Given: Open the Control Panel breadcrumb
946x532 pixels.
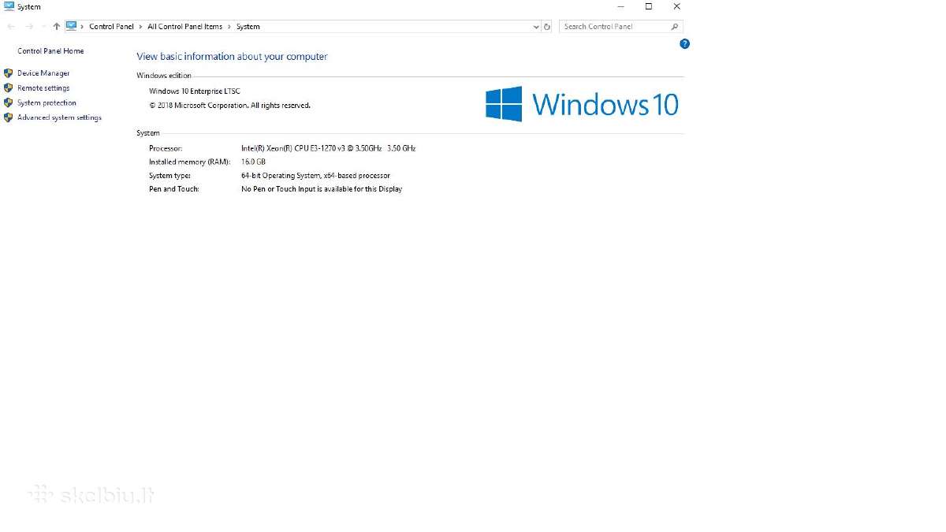Looking at the screenshot, I should point(111,27).
